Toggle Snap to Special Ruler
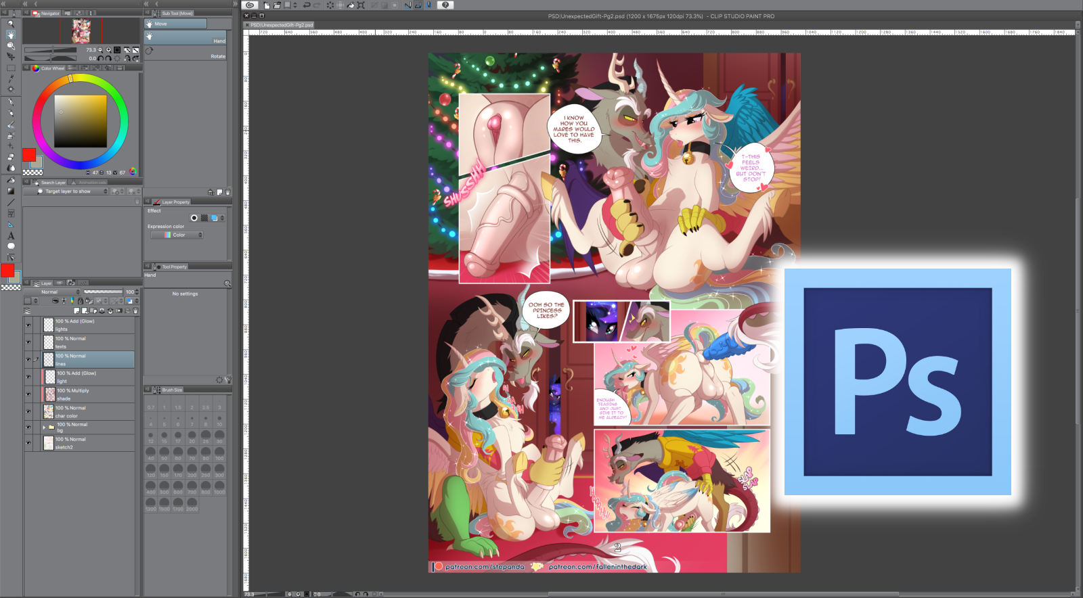This screenshot has width=1083, height=598. (418, 5)
